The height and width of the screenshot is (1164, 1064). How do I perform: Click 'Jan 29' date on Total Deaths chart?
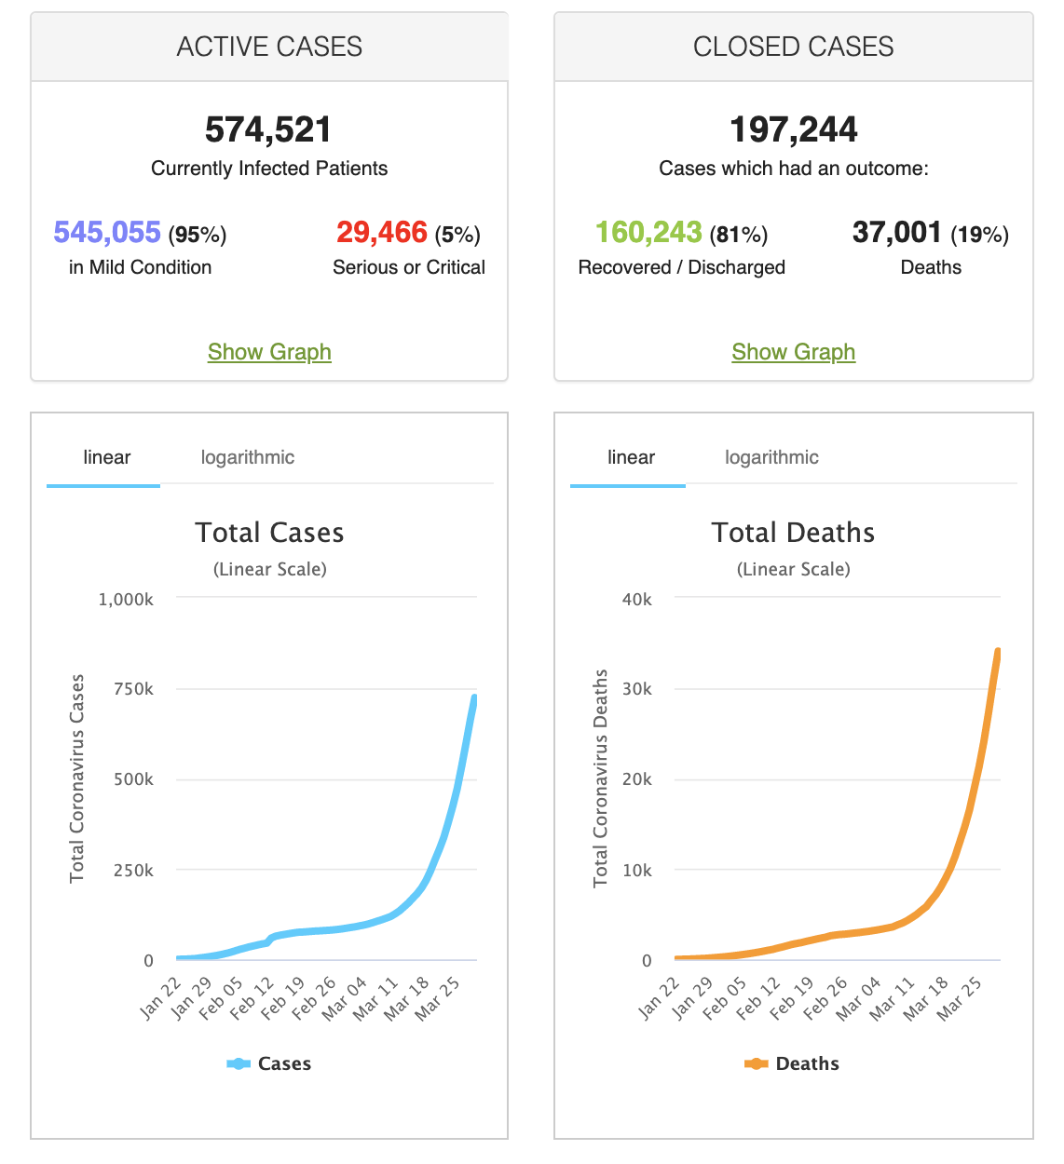tap(691, 996)
